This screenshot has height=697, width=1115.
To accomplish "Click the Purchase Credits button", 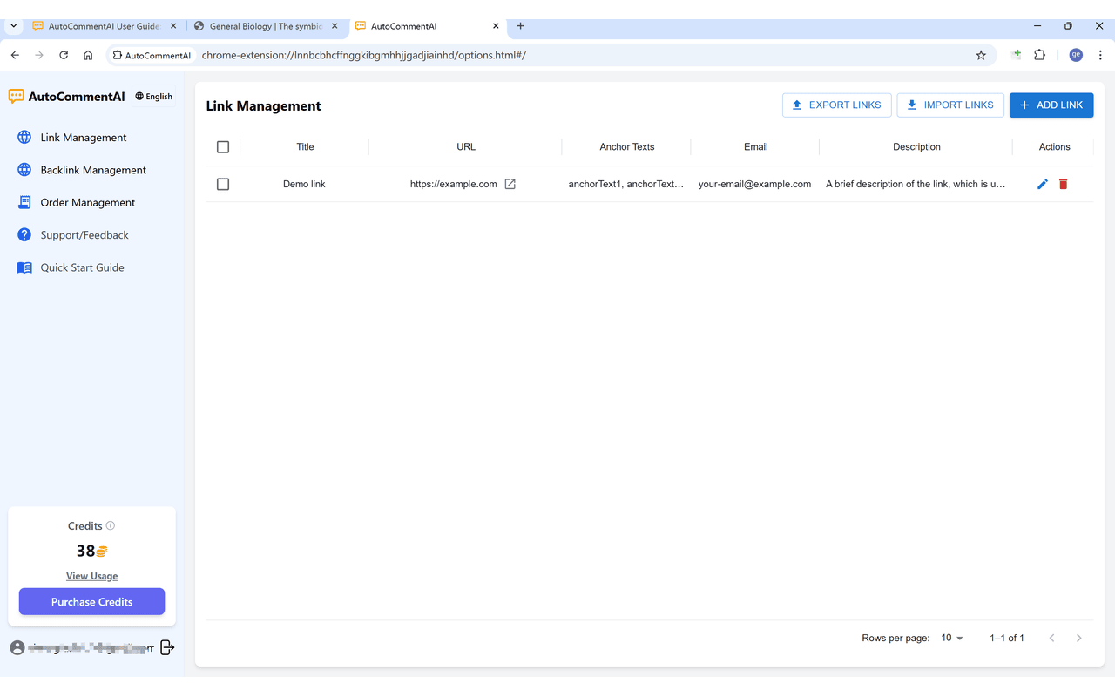I will (91, 602).
